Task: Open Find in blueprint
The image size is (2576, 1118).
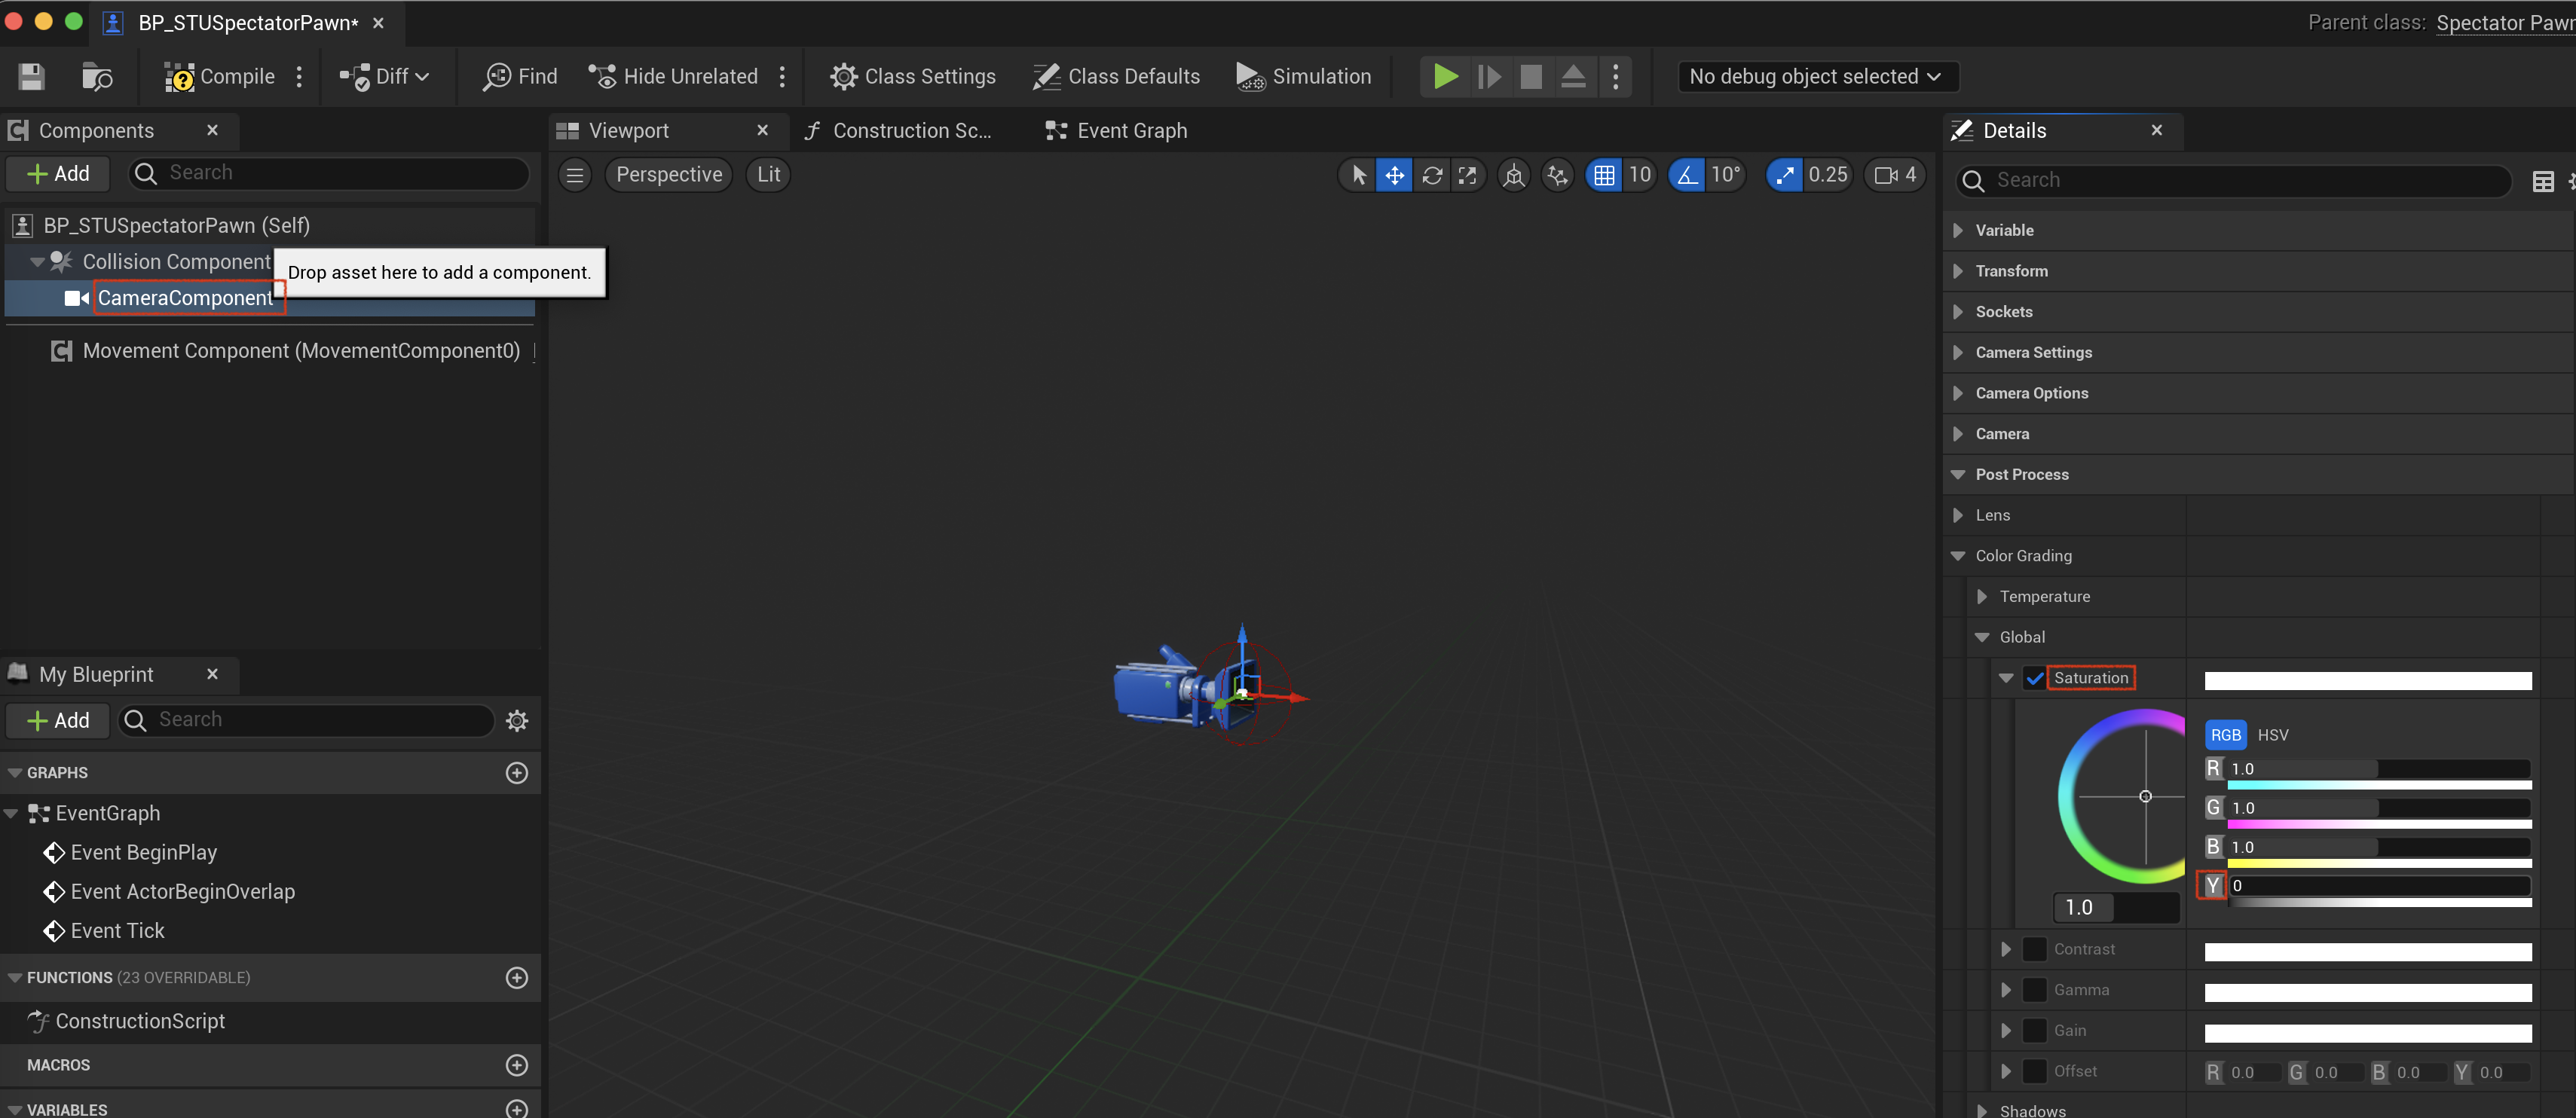Action: point(520,76)
